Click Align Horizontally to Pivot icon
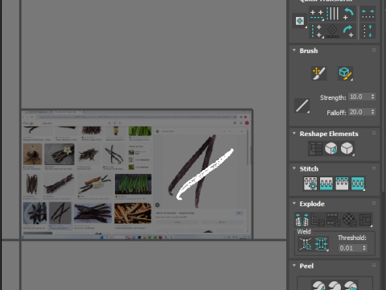 click(x=317, y=14)
